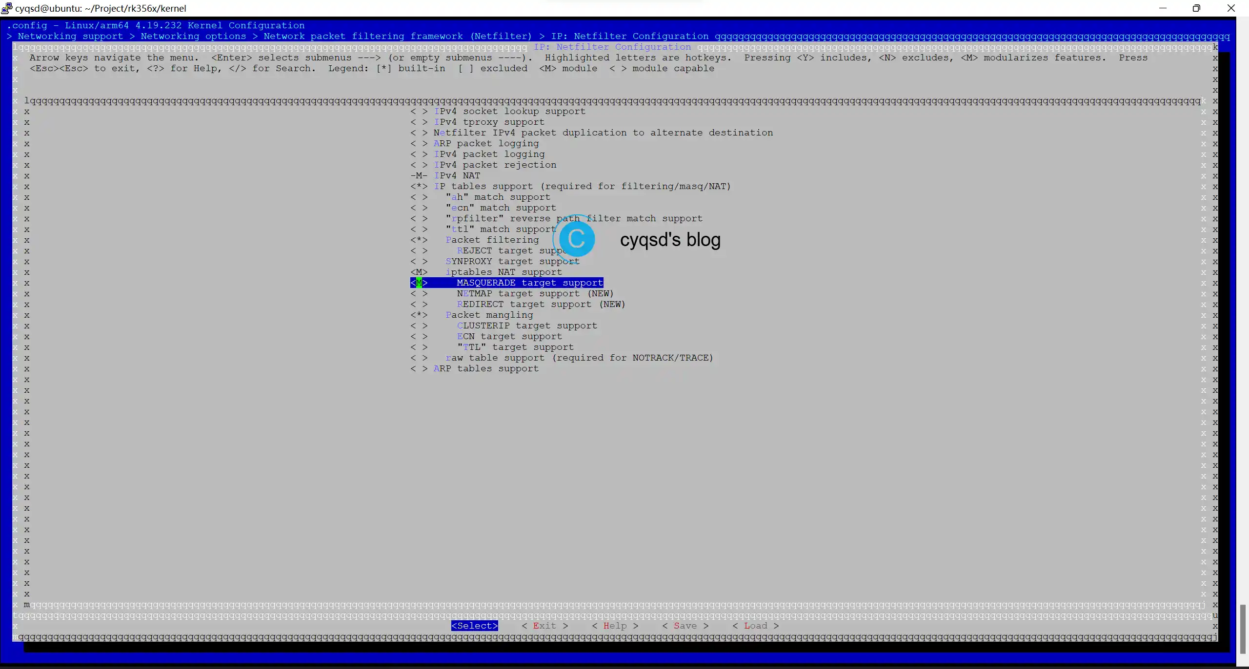The width and height of the screenshot is (1249, 669).
Task: Select "TTL" target support row
Action: (x=492, y=347)
